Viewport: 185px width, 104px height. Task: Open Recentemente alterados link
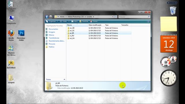click(57, 41)
